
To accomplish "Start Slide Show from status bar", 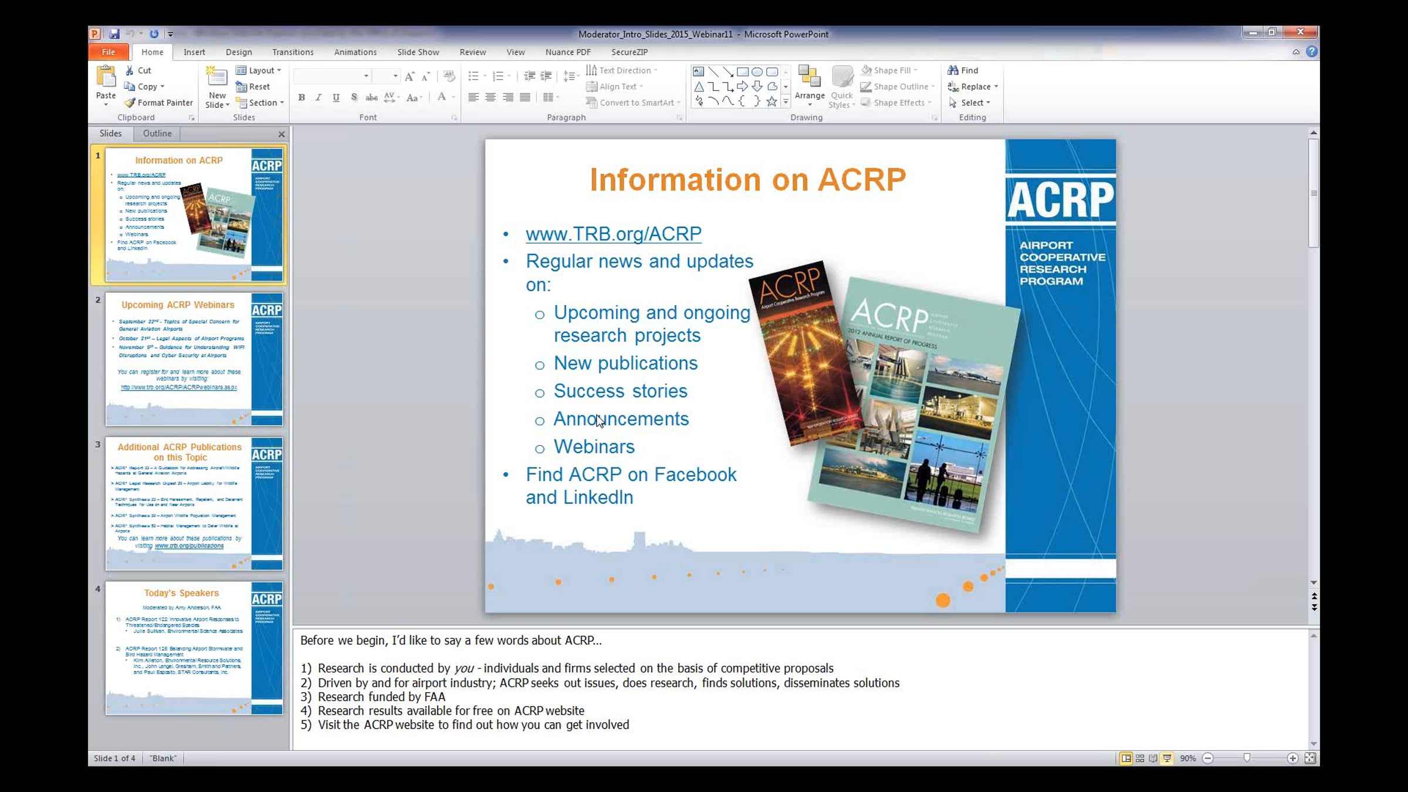I will click(x=1167, y=759).
